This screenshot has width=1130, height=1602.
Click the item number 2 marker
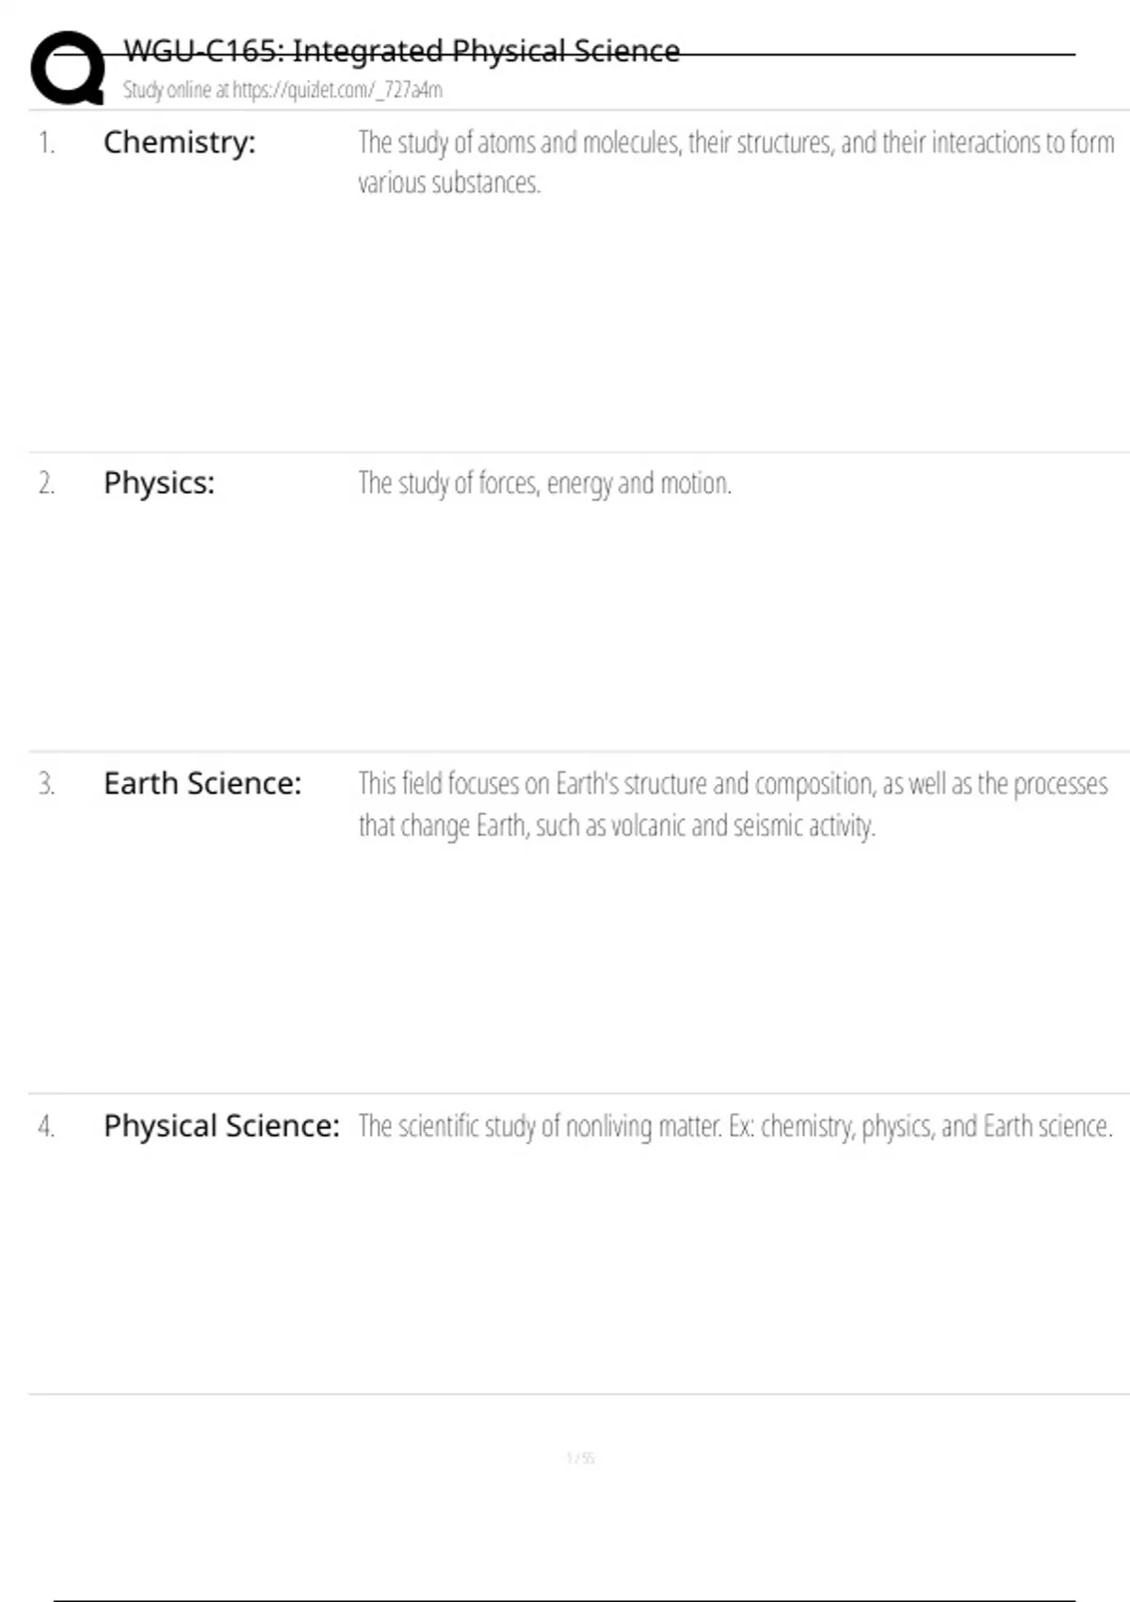tap(46, 484)
